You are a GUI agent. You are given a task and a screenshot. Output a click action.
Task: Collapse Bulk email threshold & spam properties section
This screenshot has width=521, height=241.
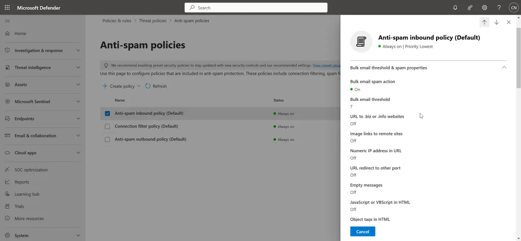pyautogui.click(x=504, y=67)
